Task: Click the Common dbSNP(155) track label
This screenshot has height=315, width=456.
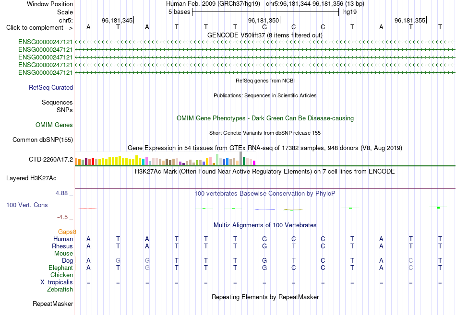Action: click(42, 140)
